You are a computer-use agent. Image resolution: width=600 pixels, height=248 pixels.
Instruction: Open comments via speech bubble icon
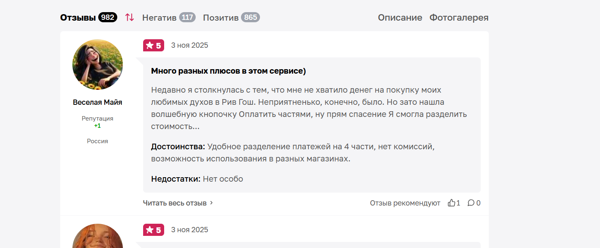point(471,203)
